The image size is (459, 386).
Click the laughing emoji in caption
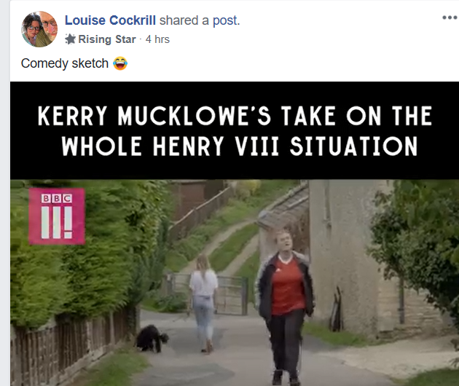(x=120, y=63)
